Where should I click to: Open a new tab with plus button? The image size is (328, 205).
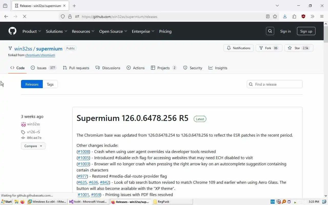74,6
